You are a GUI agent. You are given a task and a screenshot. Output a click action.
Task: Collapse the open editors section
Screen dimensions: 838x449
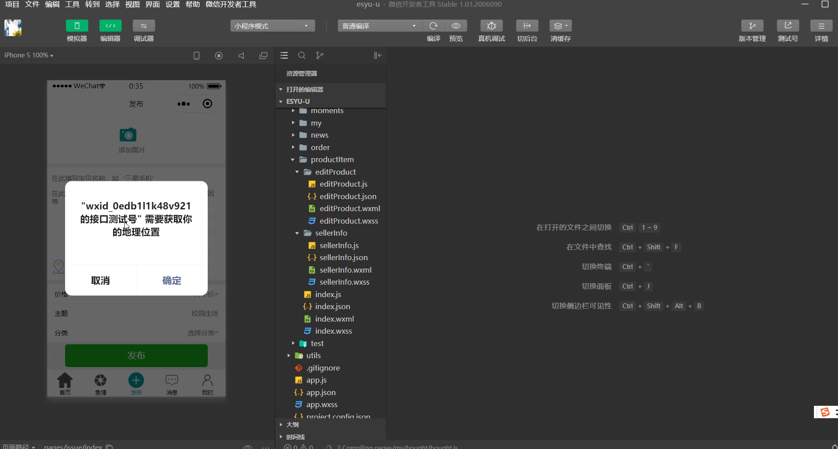tap(330, 90)
